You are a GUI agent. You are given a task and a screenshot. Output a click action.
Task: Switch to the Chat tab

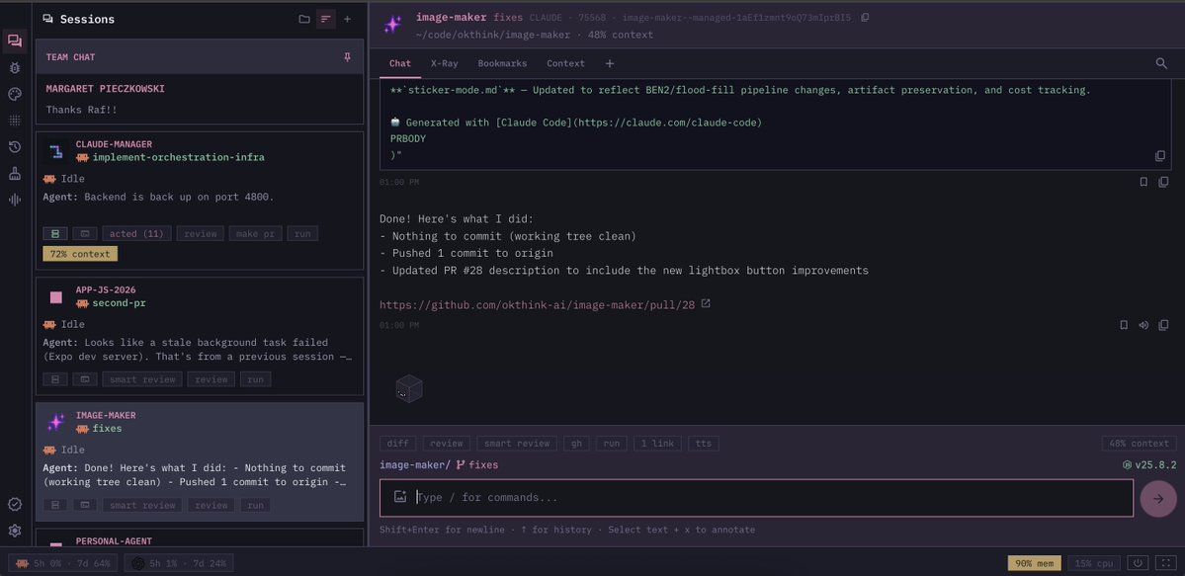click(400, 63)
